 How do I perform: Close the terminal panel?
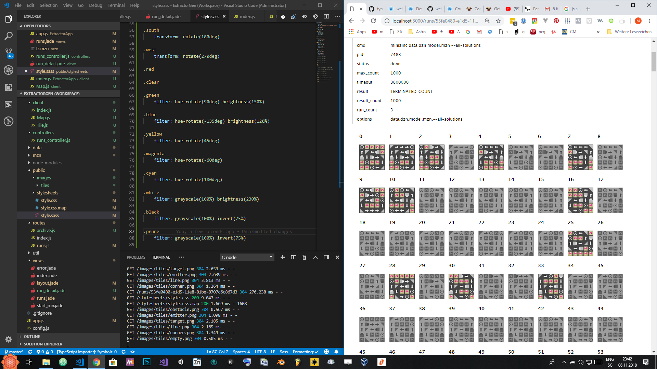[337, 257]
